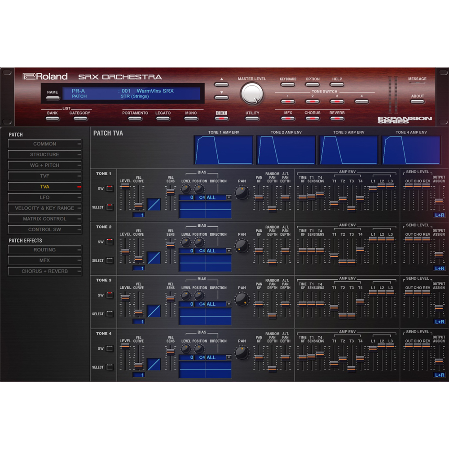Click the Tone 1 LEVEL slider

(x=125, y=198)
